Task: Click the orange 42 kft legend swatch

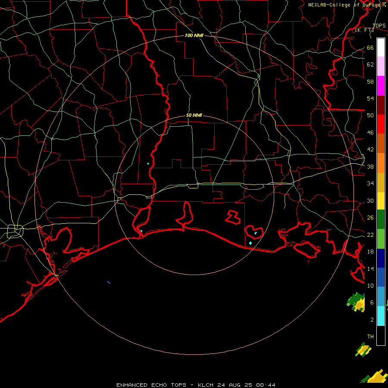Action: click(381, 163)
